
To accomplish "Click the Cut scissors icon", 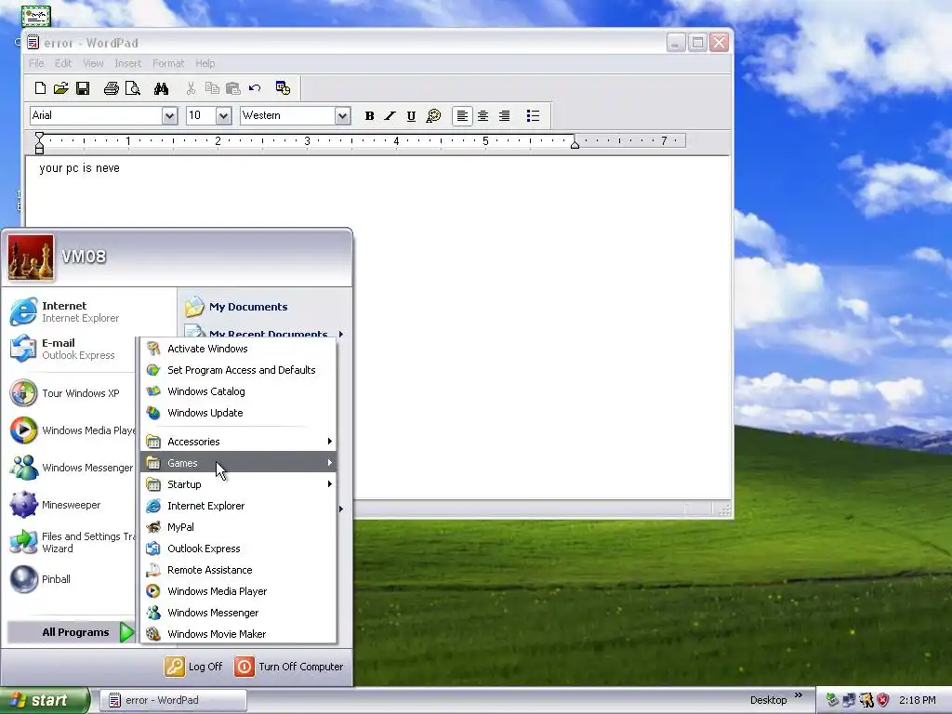I will pyautogui.click(x=191, y=88).
